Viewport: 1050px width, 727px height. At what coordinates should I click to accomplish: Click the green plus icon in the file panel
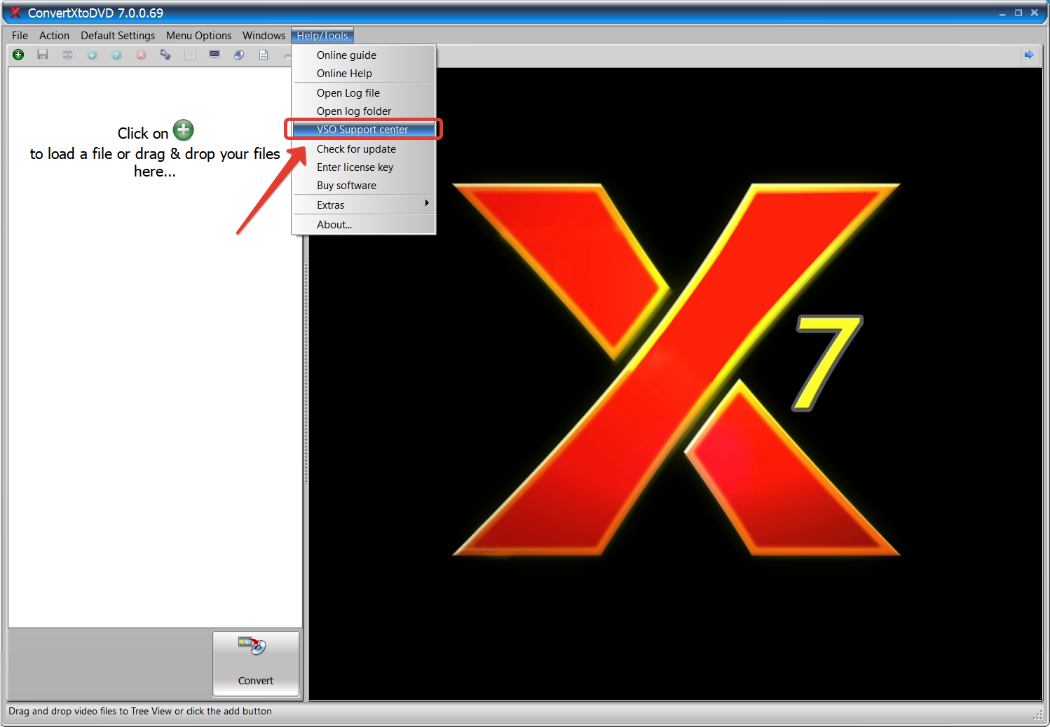pyautogui.click(x=184, y=130)
